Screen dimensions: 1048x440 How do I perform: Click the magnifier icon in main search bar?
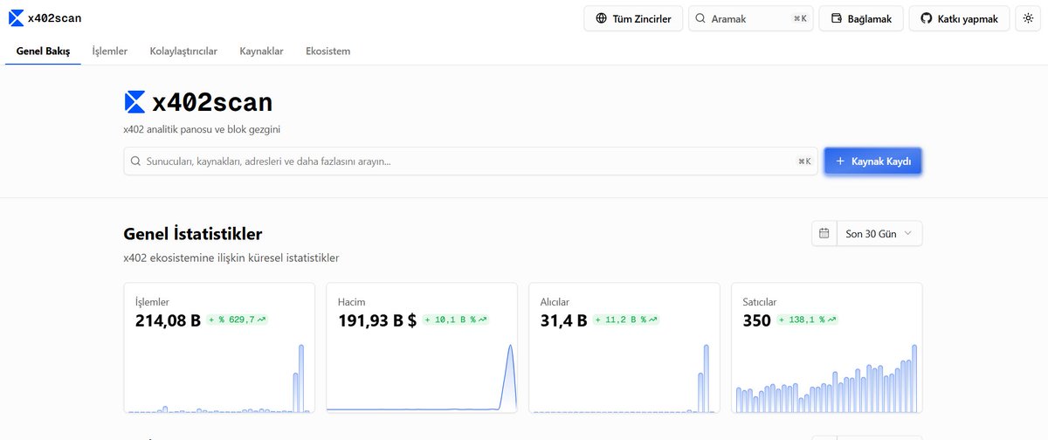tap(135, 162)
